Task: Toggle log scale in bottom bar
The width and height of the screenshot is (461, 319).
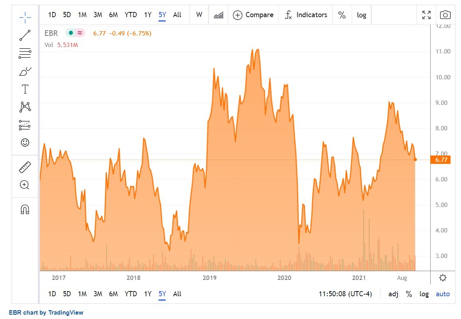Action: [x=424, y=294]
